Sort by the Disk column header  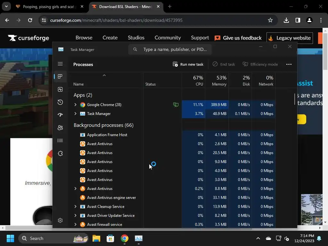coord(240,80)
